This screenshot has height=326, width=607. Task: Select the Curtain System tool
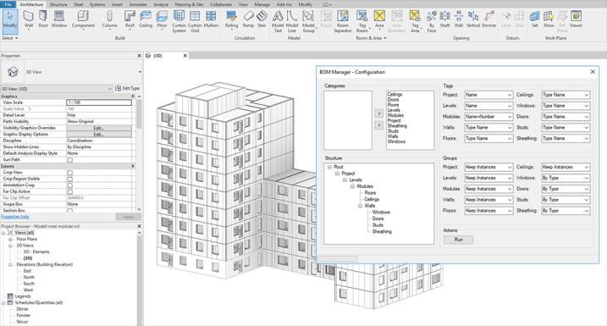[179, 22]
